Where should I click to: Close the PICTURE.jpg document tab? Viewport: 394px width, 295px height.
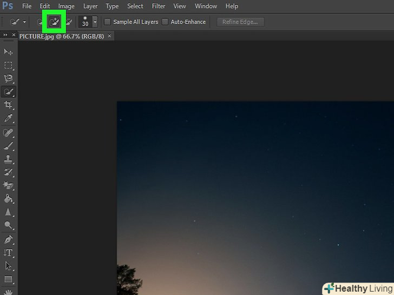(x=109, y=36)
